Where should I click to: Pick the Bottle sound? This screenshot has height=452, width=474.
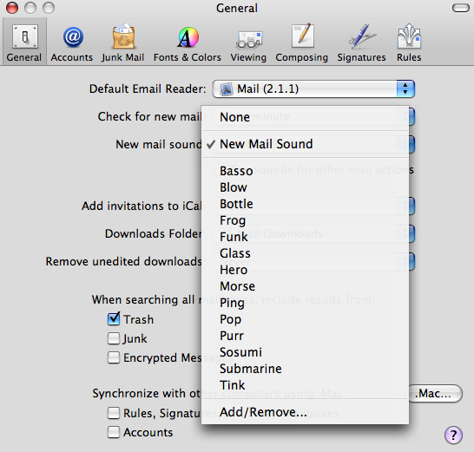(305, 204)
